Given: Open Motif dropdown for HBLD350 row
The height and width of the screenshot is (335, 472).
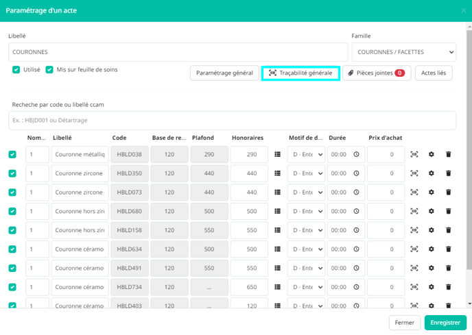Looking at the screenshot, I should 306,173.
